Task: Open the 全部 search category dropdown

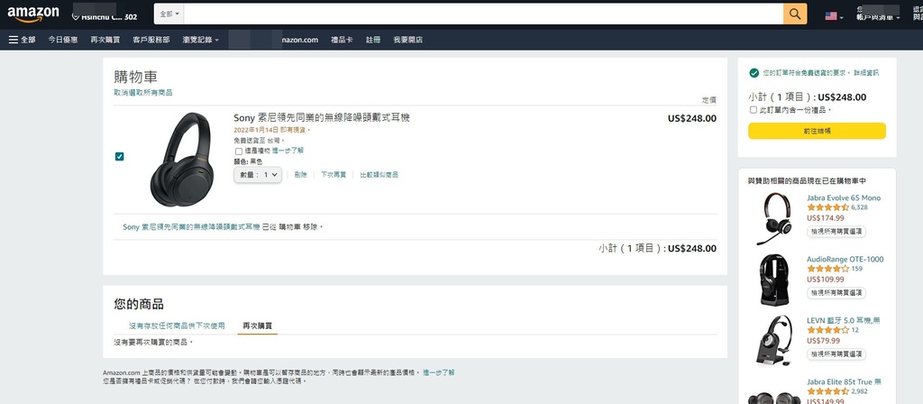Action: pyautogui.click(x=170, y=14)
